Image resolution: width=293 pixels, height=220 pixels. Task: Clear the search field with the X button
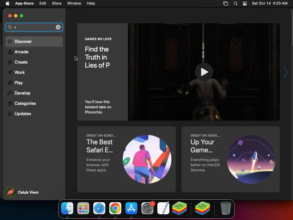pos(58,27)
